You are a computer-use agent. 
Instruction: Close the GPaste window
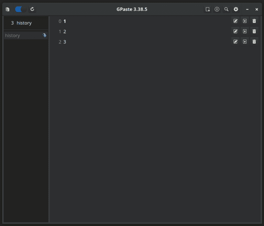256,9
